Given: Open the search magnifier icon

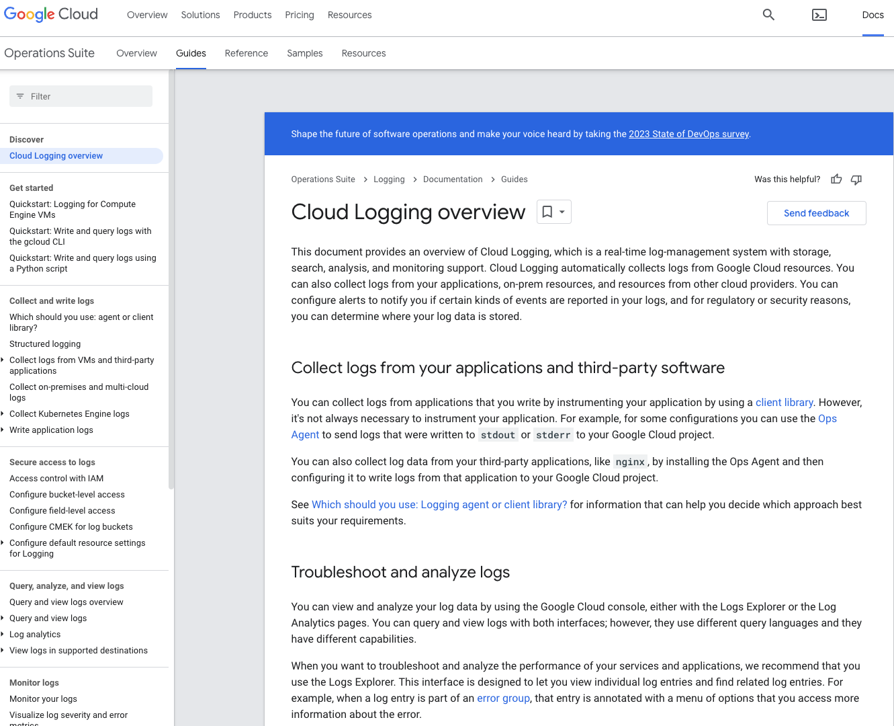Looking at the screenshot, I should 768,15.
